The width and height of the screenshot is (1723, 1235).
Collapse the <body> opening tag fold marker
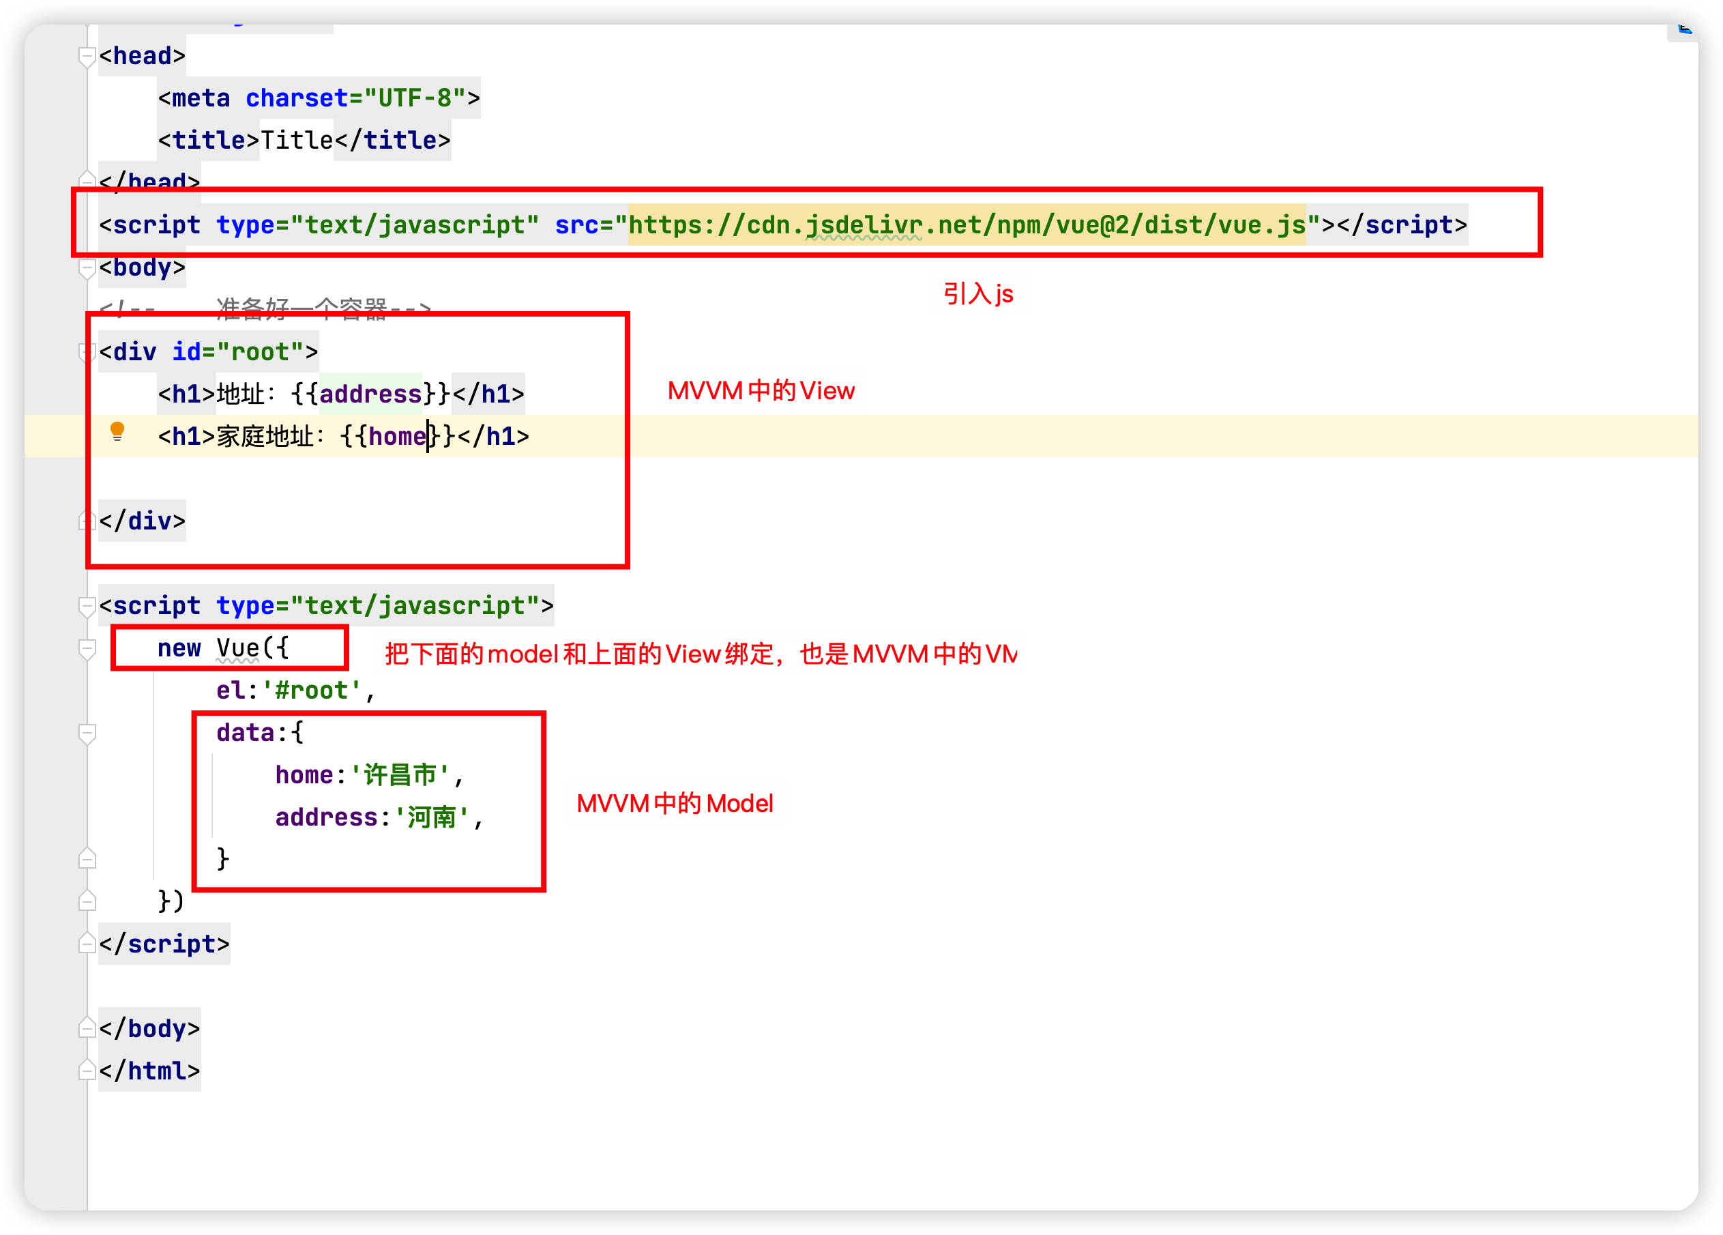pos(87,268)
